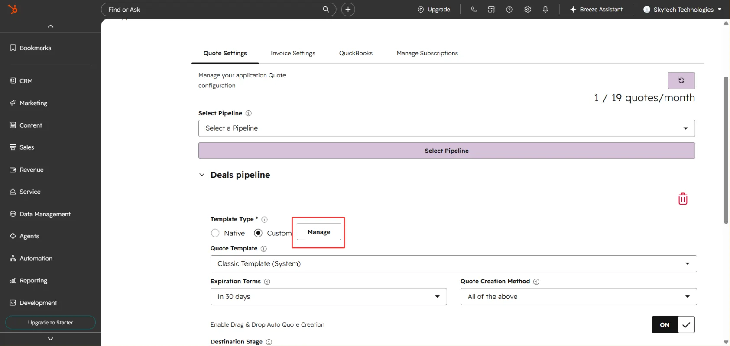Open the create plus button
This screenshot has width=730, height=346.
[x=348, y=10]
